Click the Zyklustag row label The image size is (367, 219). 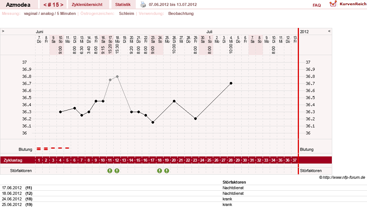13,160
